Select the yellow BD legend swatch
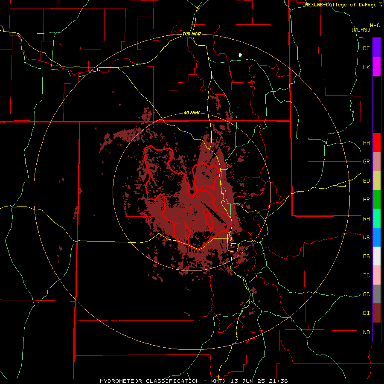The width and height of the screenshot is (384, 384). coord(377,180)
